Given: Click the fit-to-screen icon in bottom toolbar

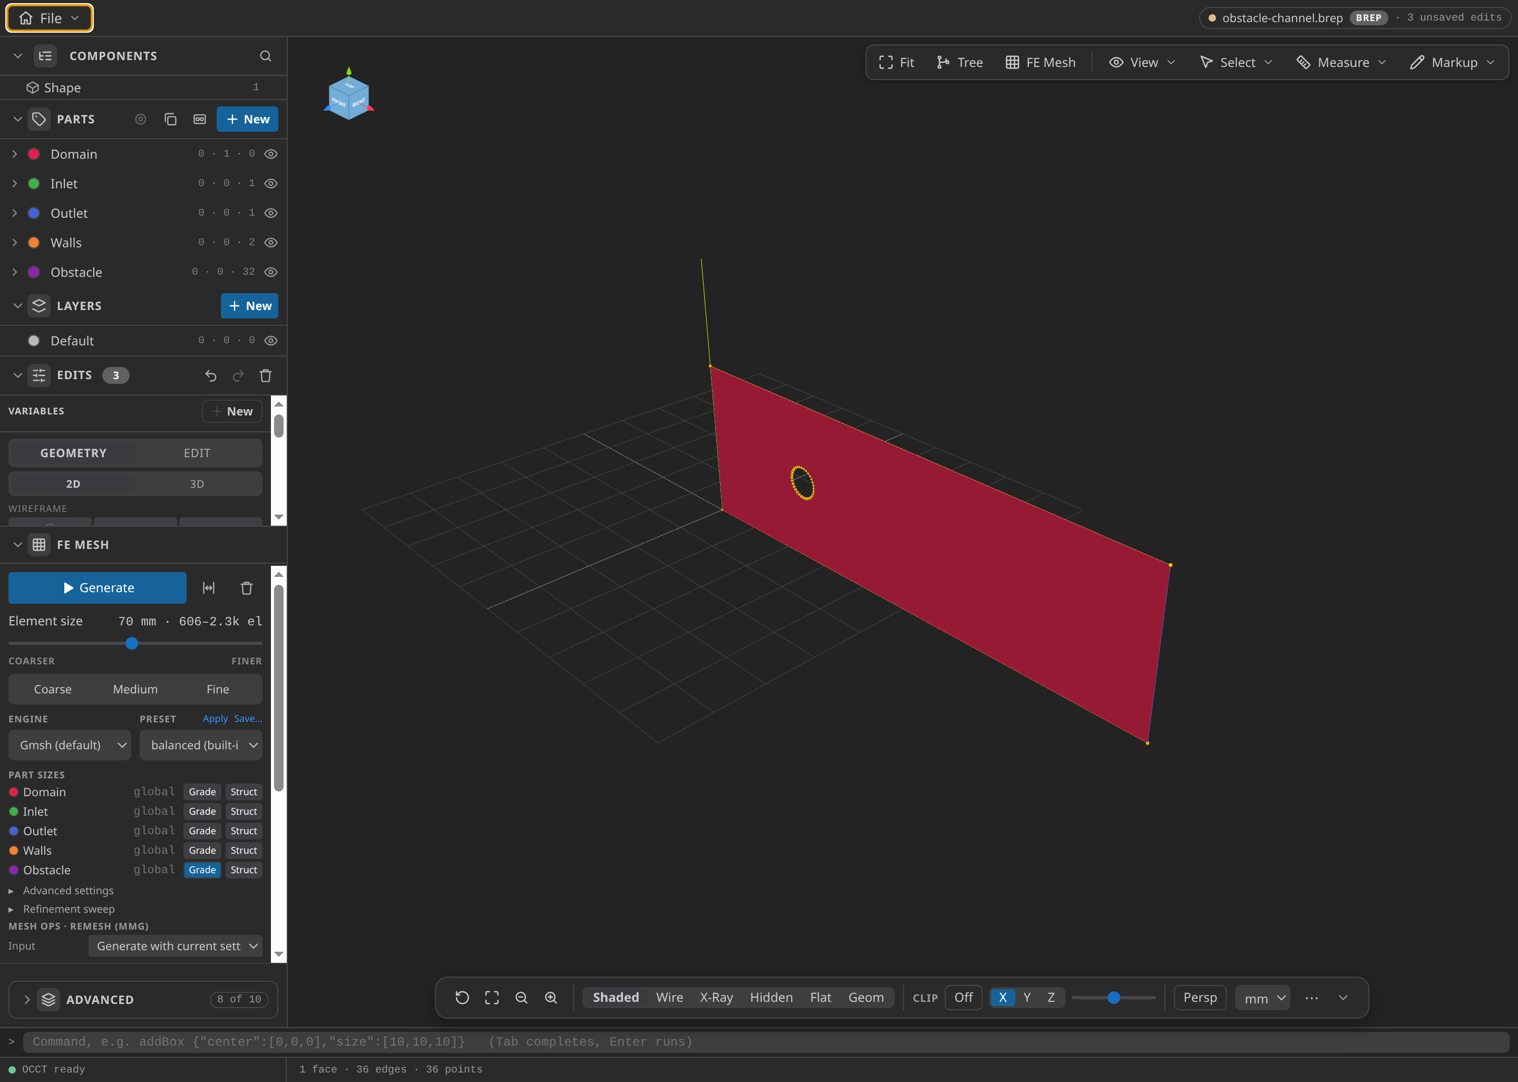Looking at the screenshot, I should click(492, 998).
